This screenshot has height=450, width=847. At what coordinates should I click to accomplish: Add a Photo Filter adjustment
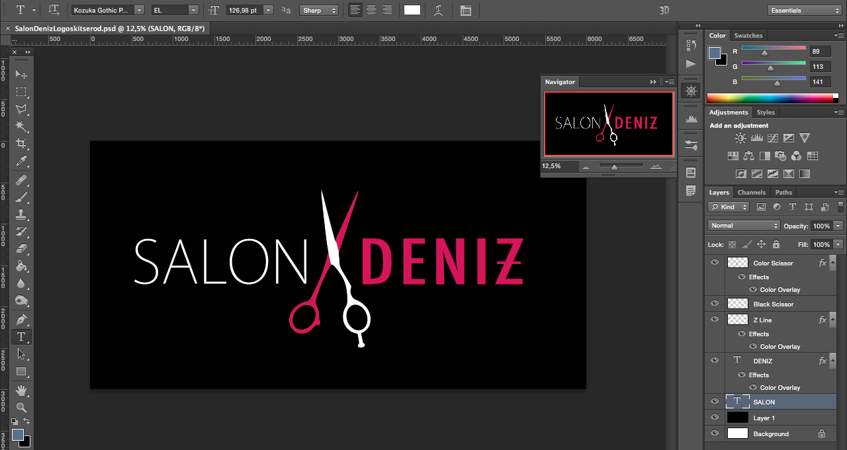[x=781, y=156]
